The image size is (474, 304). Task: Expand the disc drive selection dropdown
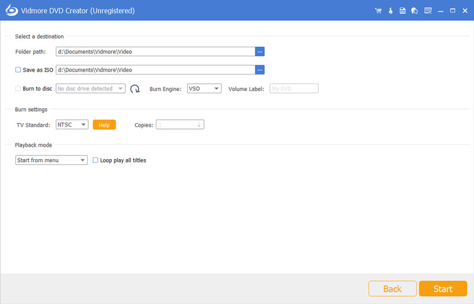click(x=90, y=89)
